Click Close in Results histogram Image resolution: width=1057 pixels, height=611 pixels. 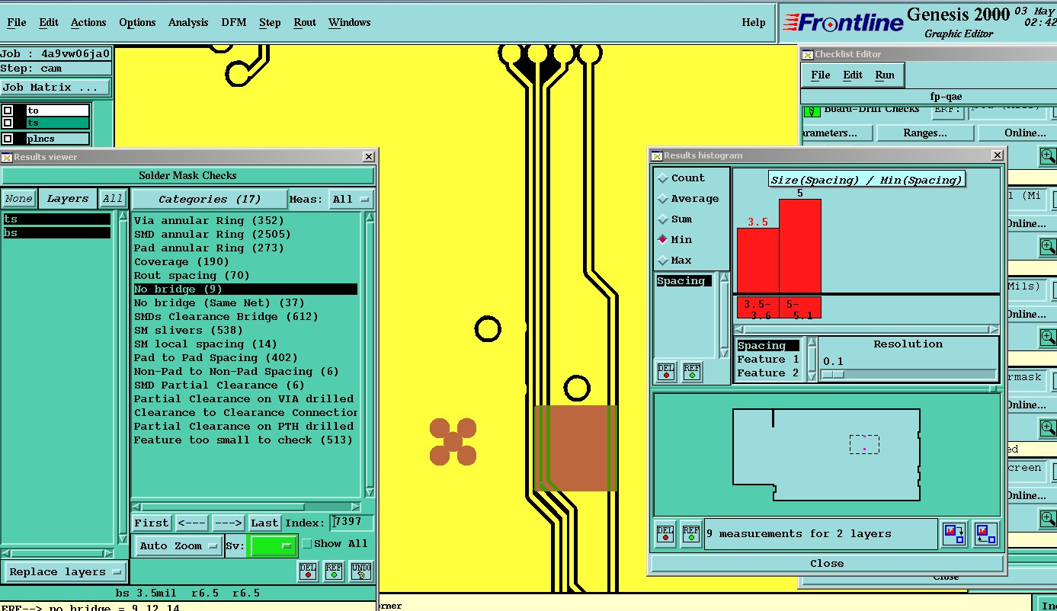pyautogui.click(x=827, y=564)
